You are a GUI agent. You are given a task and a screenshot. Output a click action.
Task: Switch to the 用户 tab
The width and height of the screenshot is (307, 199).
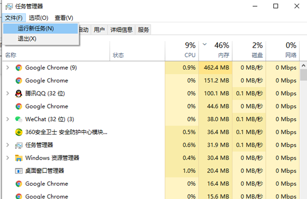point(99,30)
